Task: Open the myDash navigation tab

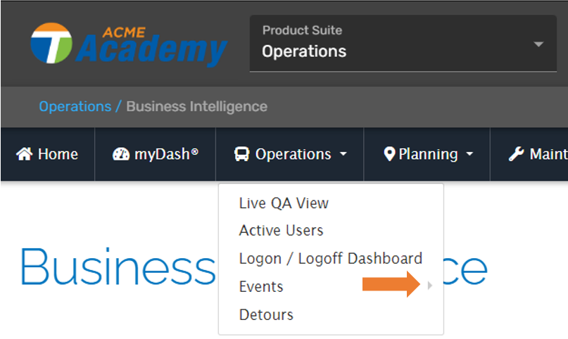Action: 156,154
